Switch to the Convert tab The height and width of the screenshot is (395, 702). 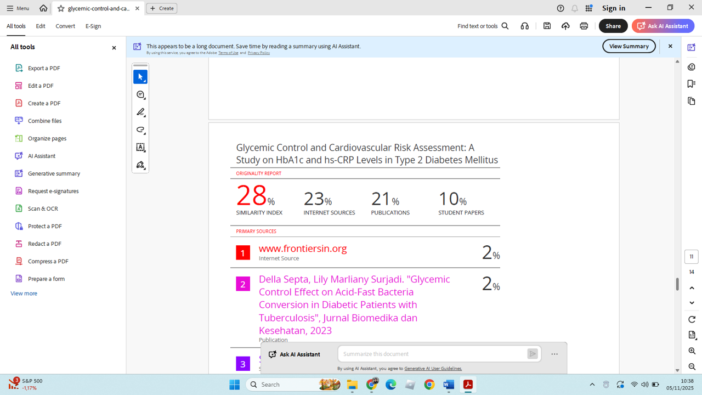point(65,26)
